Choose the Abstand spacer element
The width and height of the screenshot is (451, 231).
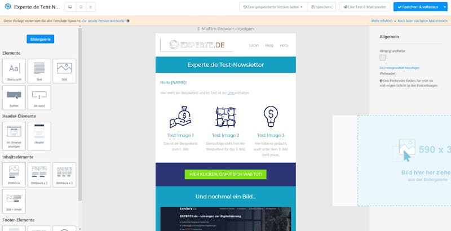pyautogui.click(x=39, y=97)
